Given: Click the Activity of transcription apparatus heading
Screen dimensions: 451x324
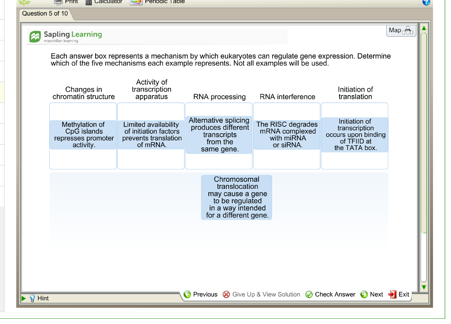Looking at the screenshot, I should pos(152,89).
